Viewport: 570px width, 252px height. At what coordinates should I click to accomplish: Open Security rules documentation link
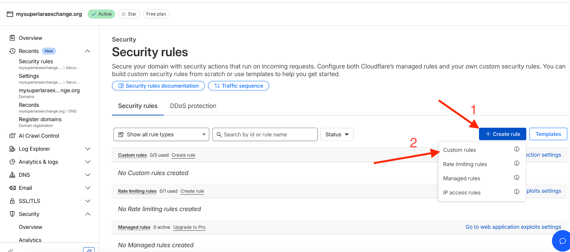tap(158, 86)
